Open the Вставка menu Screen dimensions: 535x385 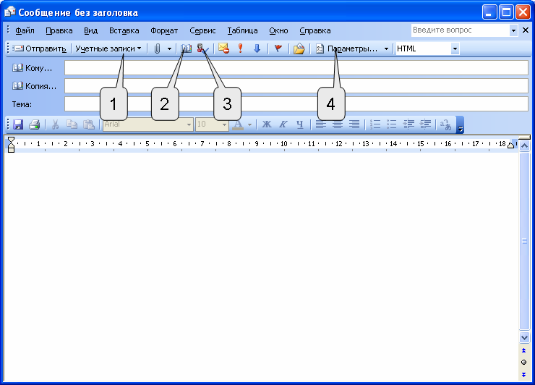124,30
